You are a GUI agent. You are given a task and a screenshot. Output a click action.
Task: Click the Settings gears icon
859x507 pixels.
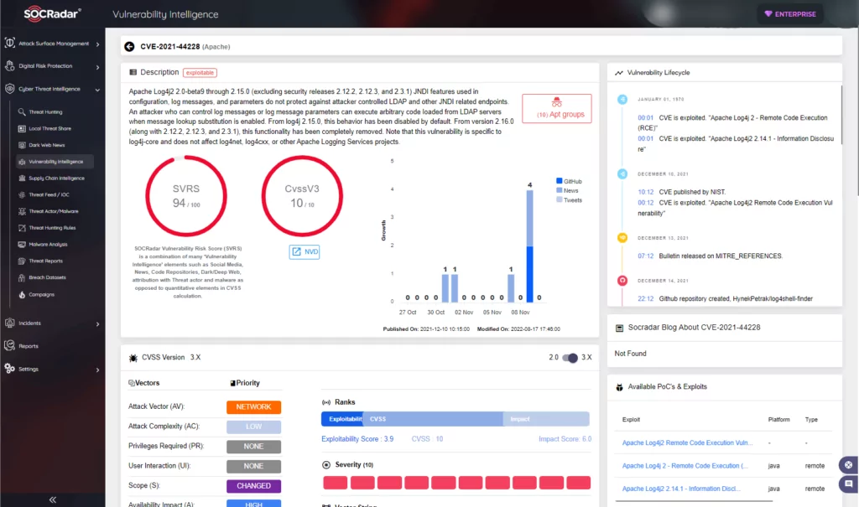[x=10, y=369]
